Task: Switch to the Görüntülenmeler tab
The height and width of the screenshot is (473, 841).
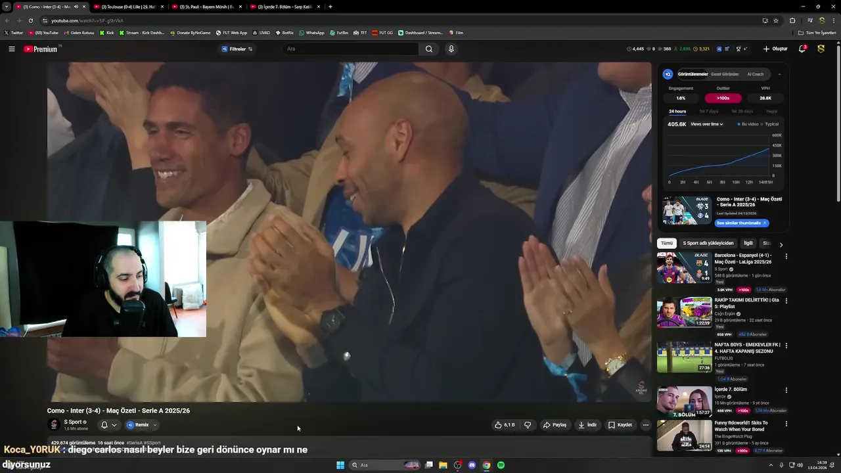Action: 693,74
